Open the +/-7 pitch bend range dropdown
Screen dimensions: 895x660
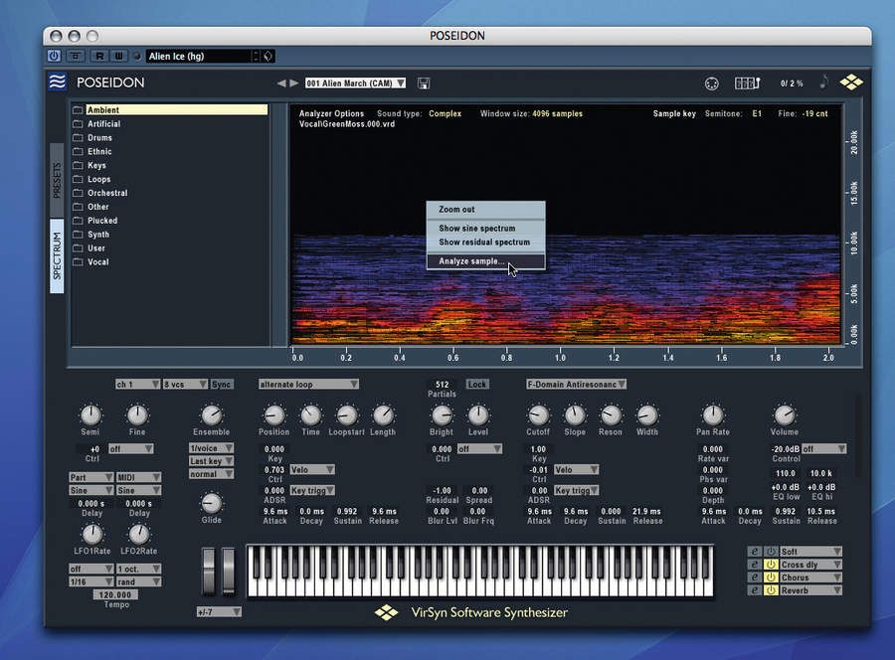(219, 612)
